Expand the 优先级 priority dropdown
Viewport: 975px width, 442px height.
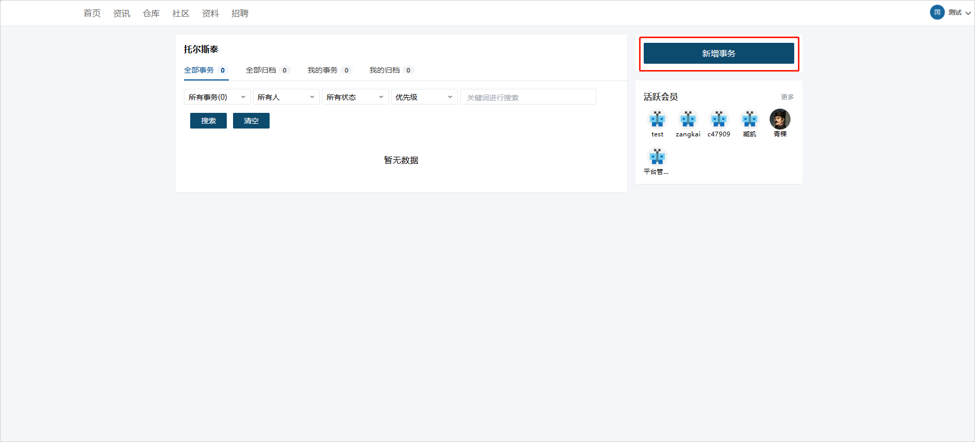pyautogui.click(x=424, y=97)
